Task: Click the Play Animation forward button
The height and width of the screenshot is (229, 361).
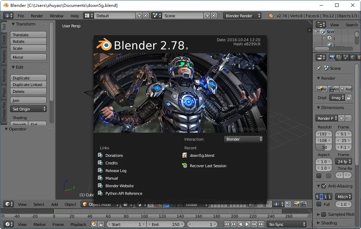Action: tap(247, 224)
